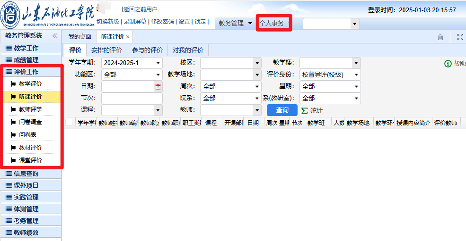Click the 修改密码 link
Image resolution: width=466 pixels, height=241 pixels.
(x=162, y=22)
